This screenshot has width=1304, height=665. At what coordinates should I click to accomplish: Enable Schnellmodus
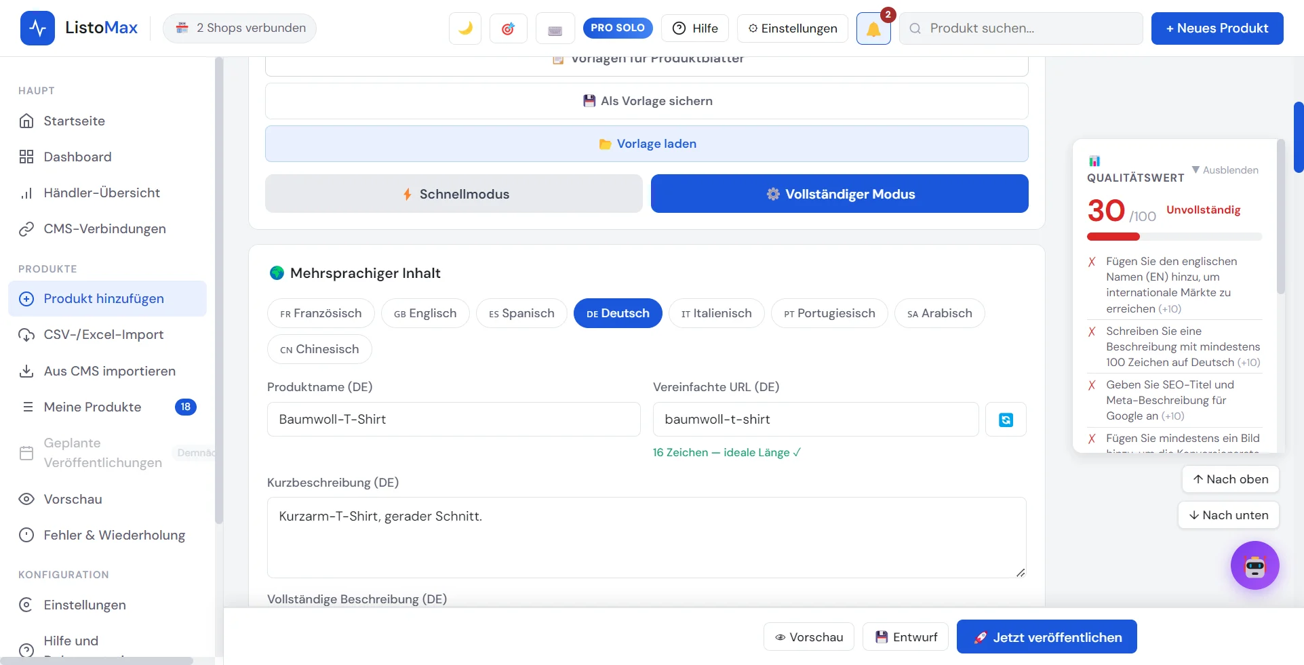454,194
